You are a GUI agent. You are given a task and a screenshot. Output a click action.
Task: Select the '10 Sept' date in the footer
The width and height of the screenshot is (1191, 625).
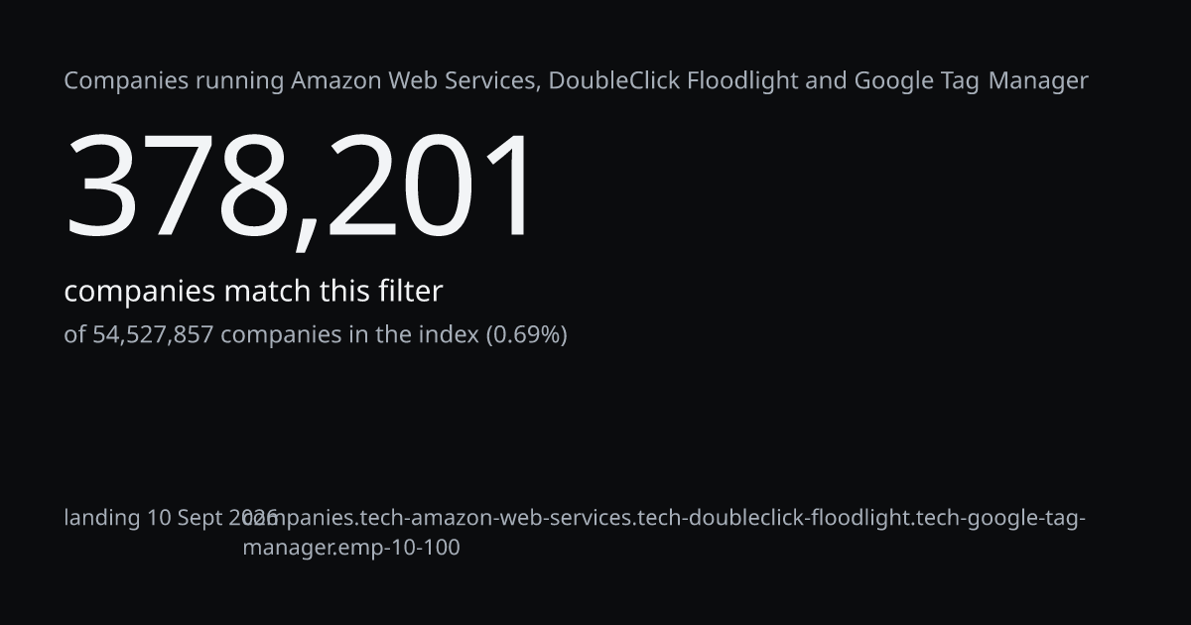coord(187,518)
